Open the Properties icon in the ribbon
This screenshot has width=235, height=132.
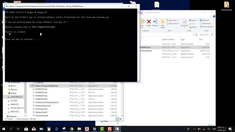[x=184, y=22]
